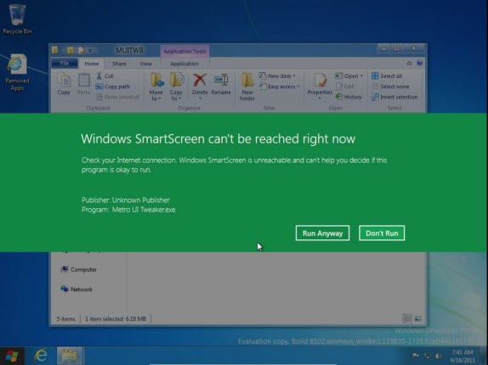Click Select none in ribbon
The height and width of the screenshot is (365, 488).
click(x=390, y=87)
